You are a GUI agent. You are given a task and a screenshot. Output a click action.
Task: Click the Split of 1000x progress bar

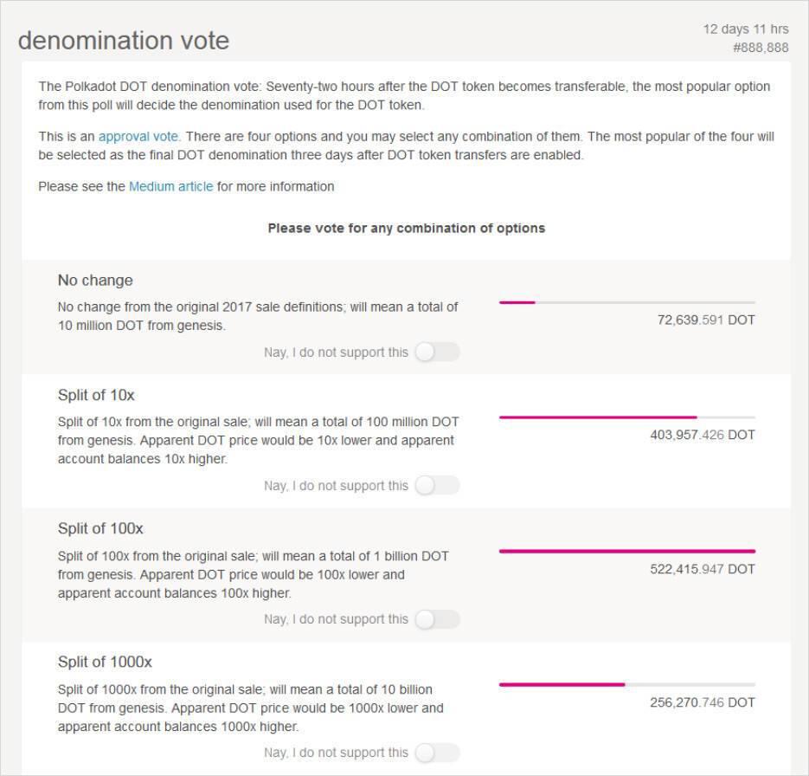pyautogui.click(x=626, y=684)
